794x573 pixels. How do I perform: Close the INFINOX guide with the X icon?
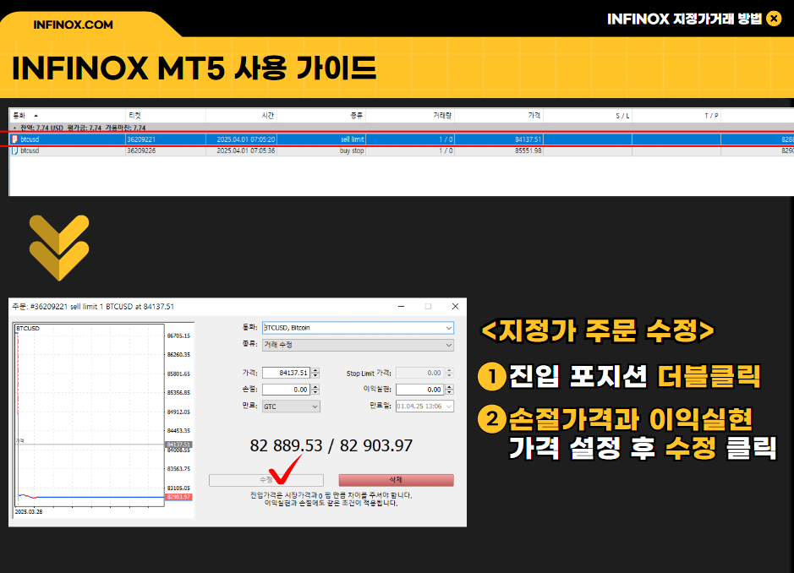click(774, 19)
